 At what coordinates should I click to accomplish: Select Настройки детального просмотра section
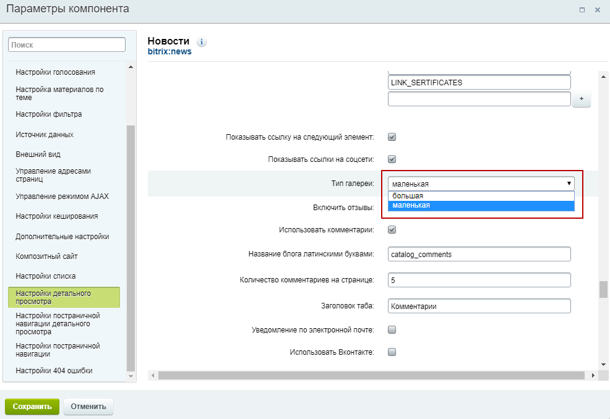click(64, 297)
